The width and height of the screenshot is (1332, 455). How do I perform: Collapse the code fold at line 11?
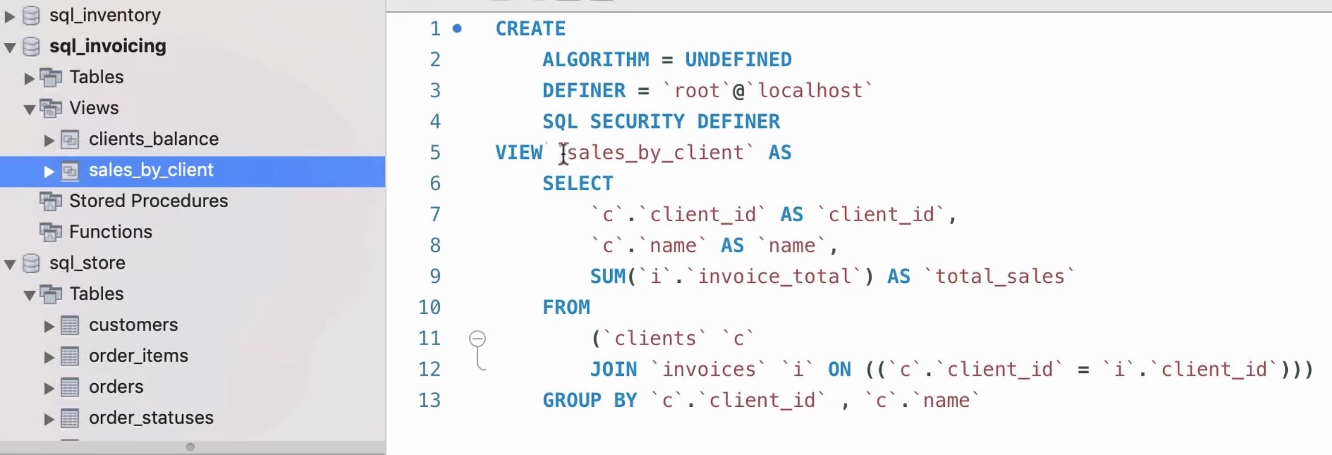477,338
